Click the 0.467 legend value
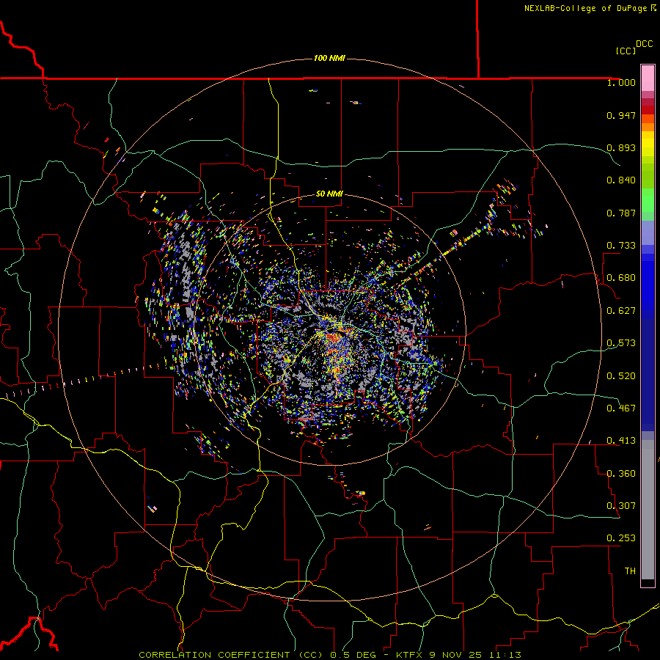660x660 pixels. [x=621, y=408]
